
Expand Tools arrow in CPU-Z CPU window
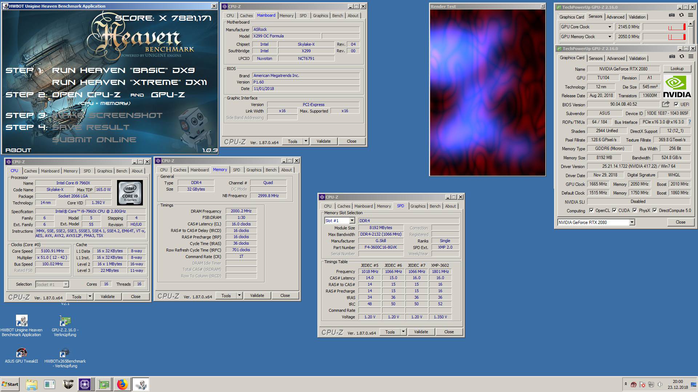point(90,297)
